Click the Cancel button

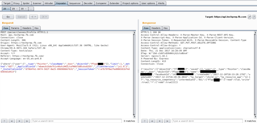(x=22, y=17)
